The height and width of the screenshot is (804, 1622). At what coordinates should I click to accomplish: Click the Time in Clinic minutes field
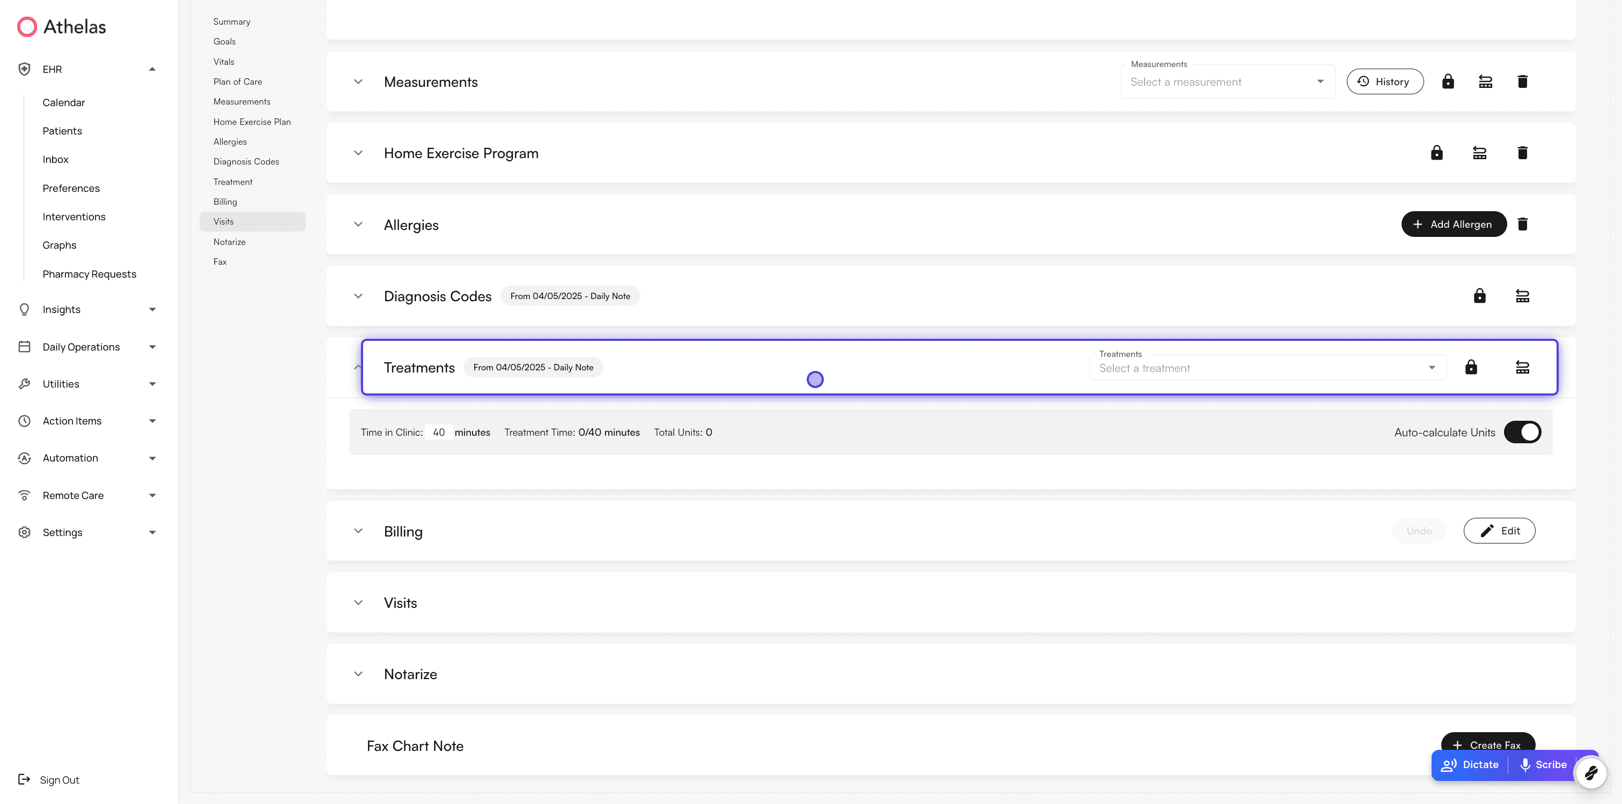coord(438,432)
